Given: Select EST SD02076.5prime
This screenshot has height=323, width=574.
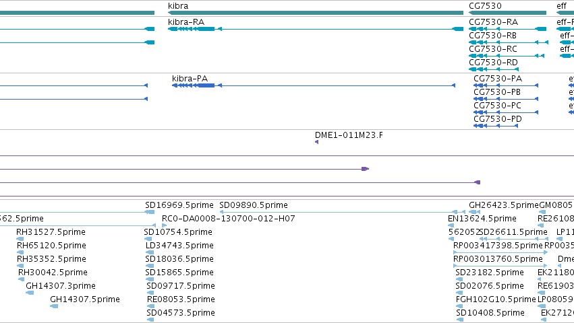Looking at the screenshot, I should coord(490,286).
